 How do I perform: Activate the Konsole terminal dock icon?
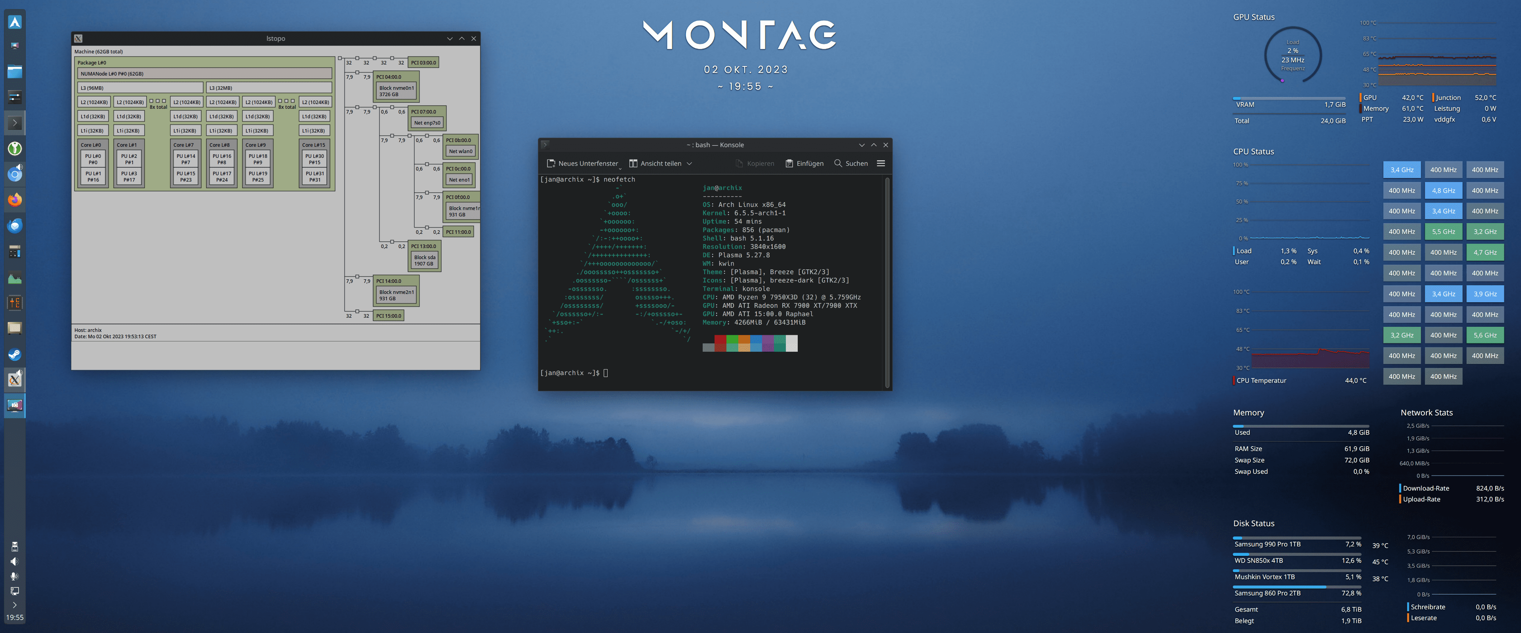coord(15,123)
